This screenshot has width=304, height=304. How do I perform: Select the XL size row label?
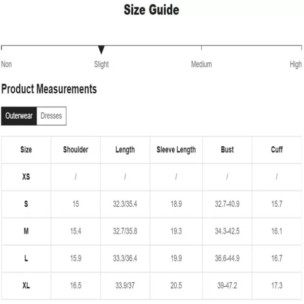click(x=26, y=286)
